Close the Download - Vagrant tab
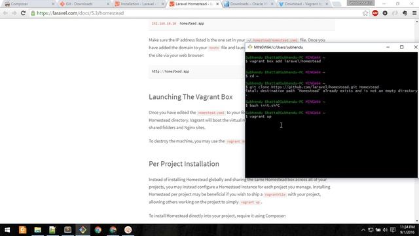Image resolution: width=419 pixels, height=236 pixels. pyautogui.click(x=327, y=4)
